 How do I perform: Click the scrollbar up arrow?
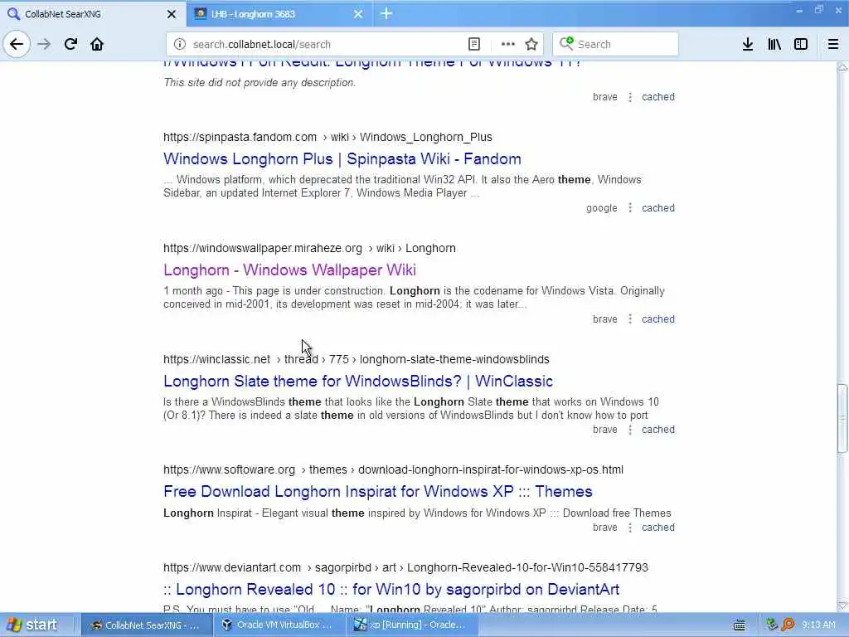842,67
